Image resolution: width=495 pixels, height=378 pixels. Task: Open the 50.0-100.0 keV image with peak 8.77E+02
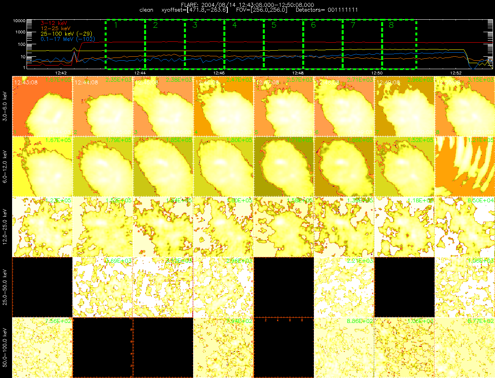click(465, 347)
